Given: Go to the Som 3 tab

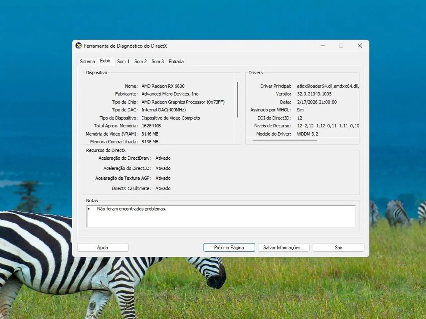Looking at the screenshot, I should pos(158,62).
